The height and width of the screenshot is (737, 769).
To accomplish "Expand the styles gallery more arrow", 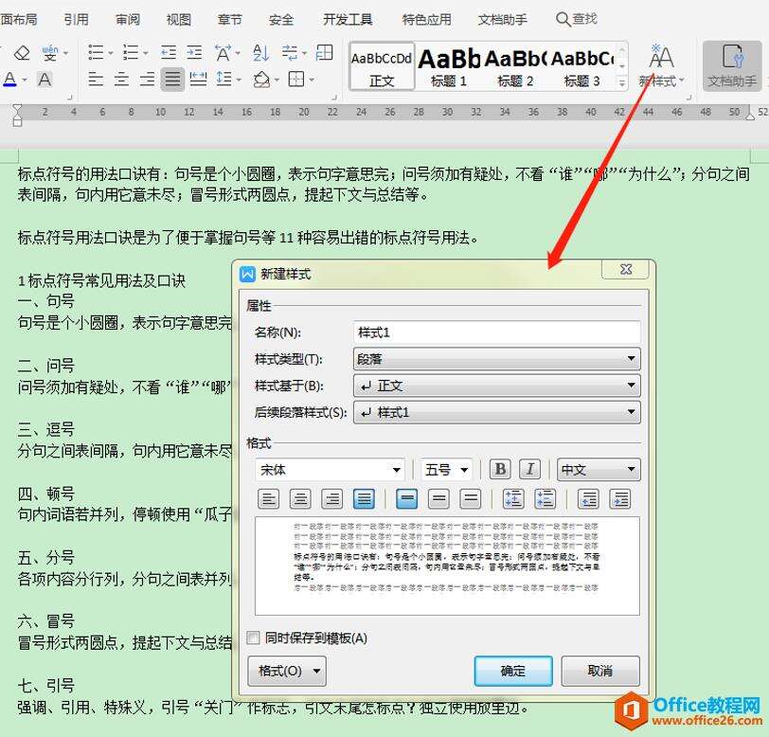I will (x=622, y=83).
